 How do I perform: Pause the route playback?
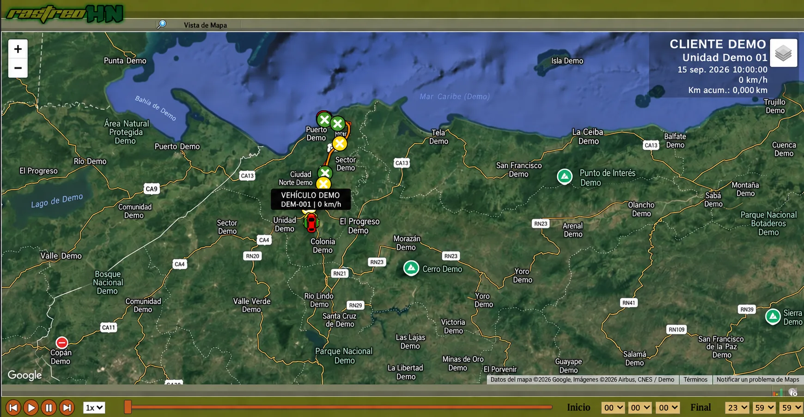tap(49, 407)
